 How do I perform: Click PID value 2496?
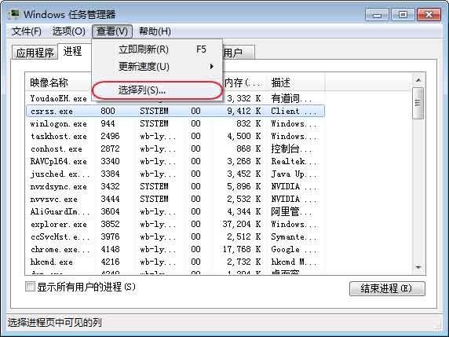coord(110,136)
